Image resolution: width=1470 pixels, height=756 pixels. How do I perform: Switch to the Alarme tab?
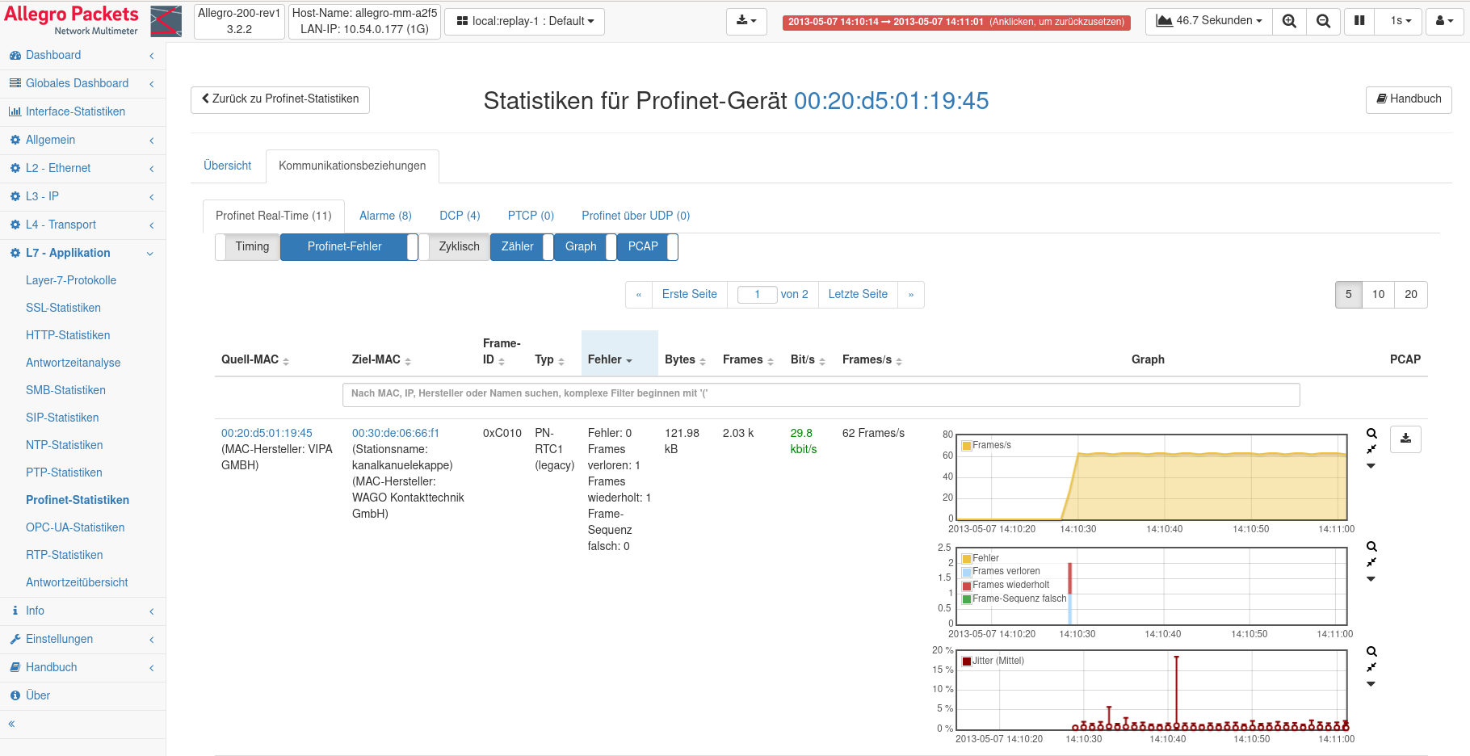385,216
